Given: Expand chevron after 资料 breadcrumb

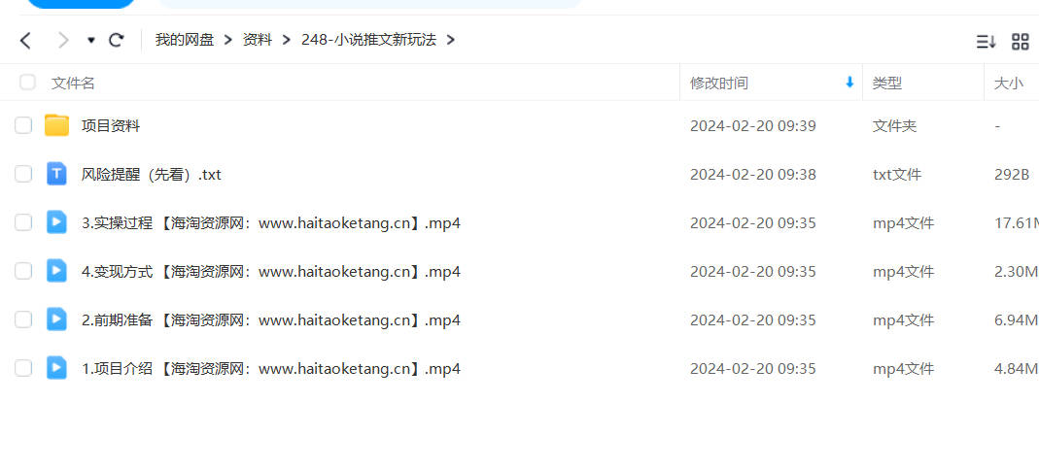Looking at the screenshot, I should click(287, 41).
